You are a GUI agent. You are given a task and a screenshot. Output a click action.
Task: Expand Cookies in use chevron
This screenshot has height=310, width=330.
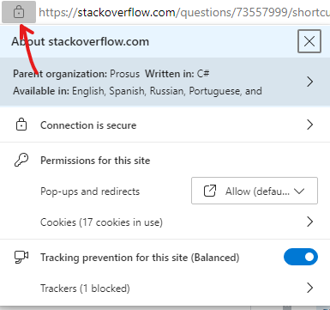[x=310, y=222]
